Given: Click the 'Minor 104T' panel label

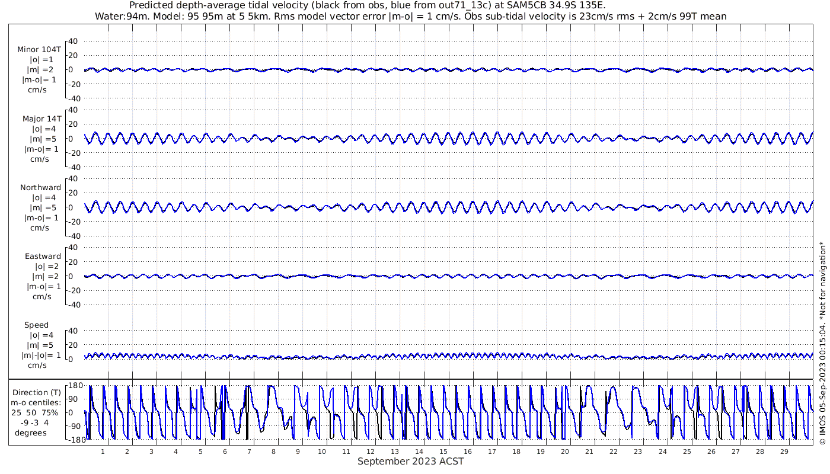Looking at the screenshot, I should tap(39, 50).
